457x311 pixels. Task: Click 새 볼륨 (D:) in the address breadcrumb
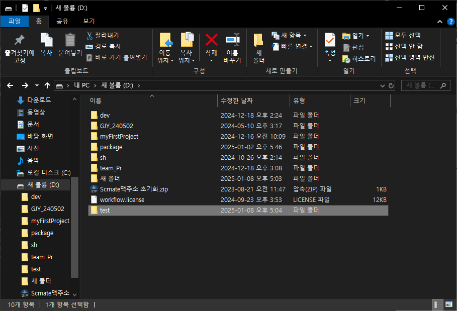117,85
